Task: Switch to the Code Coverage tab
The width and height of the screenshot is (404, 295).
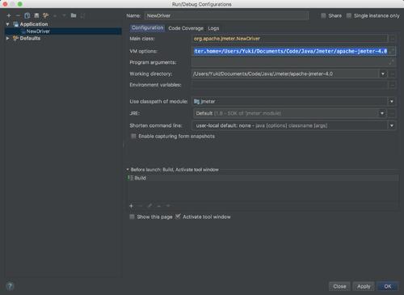Action: click(x=186, y=28)
